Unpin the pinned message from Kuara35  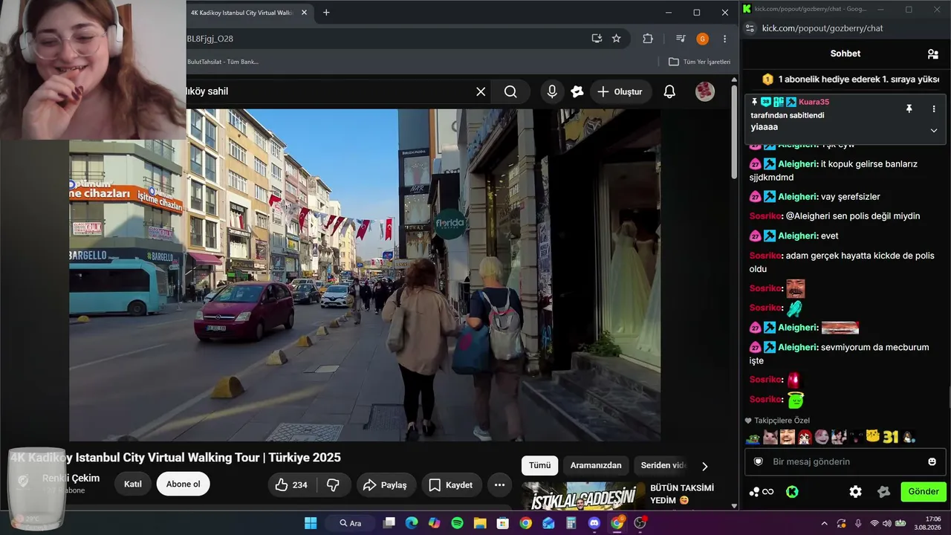tap(909, 108)
